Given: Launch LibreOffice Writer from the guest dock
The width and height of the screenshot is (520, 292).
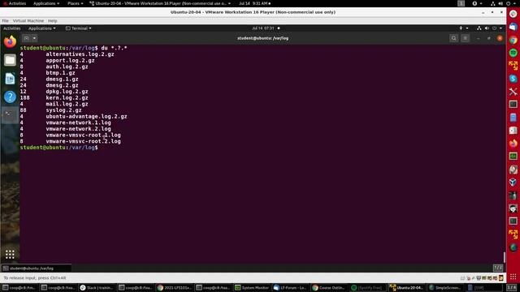Looking at the screenshot, I should [10, 79].
